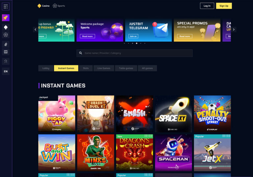Click the support agent sidebar icon
The height and width of the screenshot is (177, 253).
[x=6, y=61]
